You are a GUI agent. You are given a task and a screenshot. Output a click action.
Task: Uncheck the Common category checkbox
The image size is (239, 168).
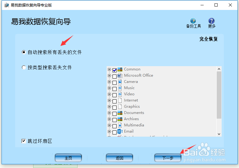point(114,70)
